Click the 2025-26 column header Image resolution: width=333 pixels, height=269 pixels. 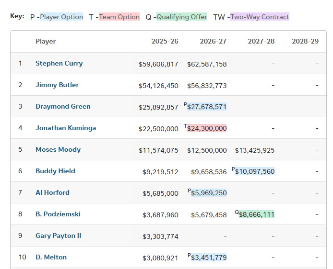point(165,41)
